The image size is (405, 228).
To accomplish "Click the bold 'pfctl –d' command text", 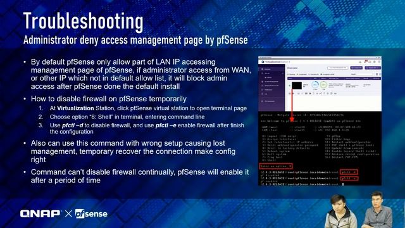I will point(73,125).
